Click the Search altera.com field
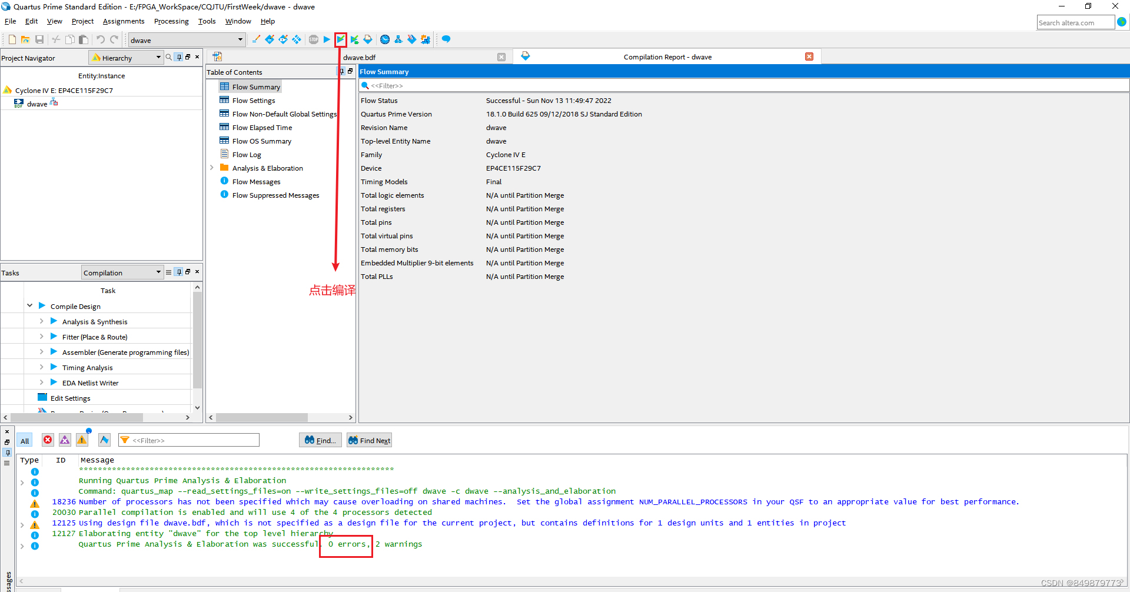Viewport: 1130px width, 592px height. tap(1075, 22)
